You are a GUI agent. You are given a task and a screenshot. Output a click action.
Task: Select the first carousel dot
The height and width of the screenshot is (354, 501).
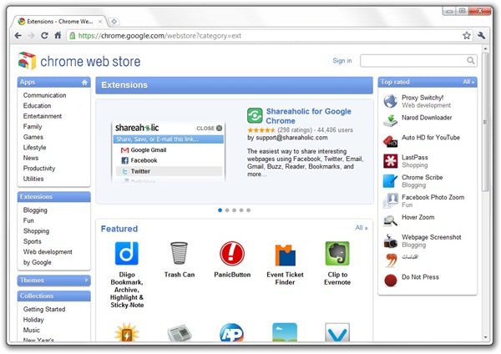click(x=220, y=210)
